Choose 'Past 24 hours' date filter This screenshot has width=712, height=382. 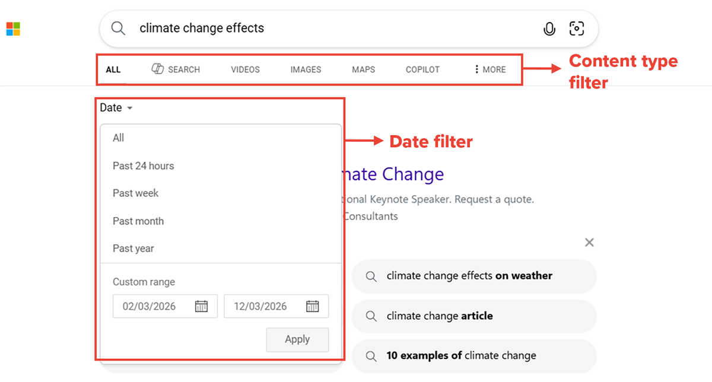[221, 165]
